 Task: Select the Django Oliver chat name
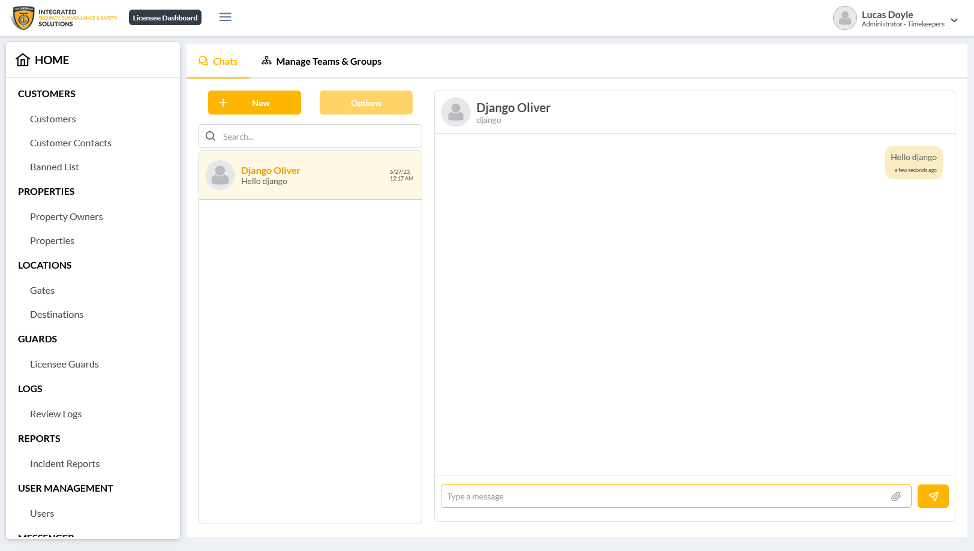click(270, 170)
